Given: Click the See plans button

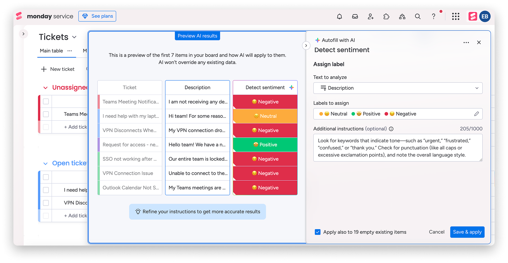Looking at the screenshot, I should pos(97,16).
